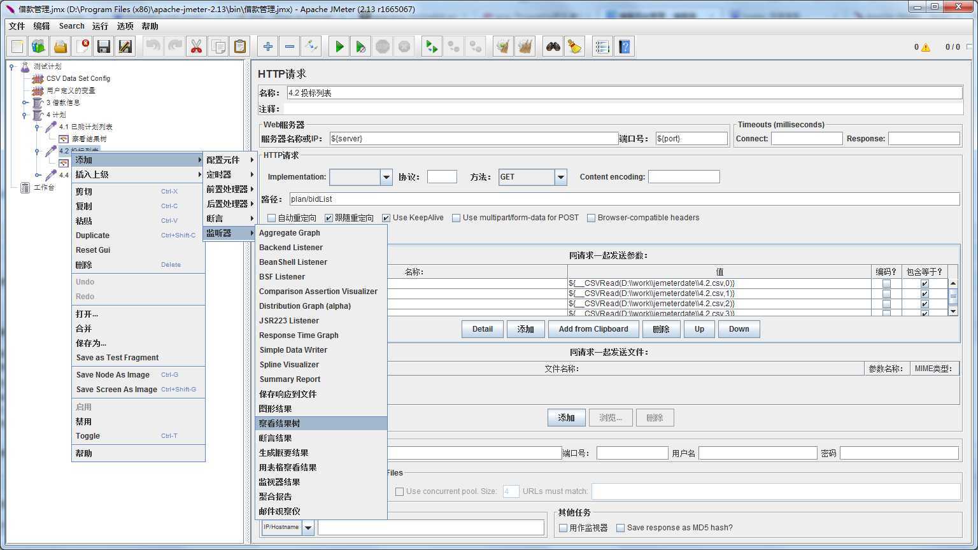Save the test plan with floppy icon
978x550 pixels.
104,46
